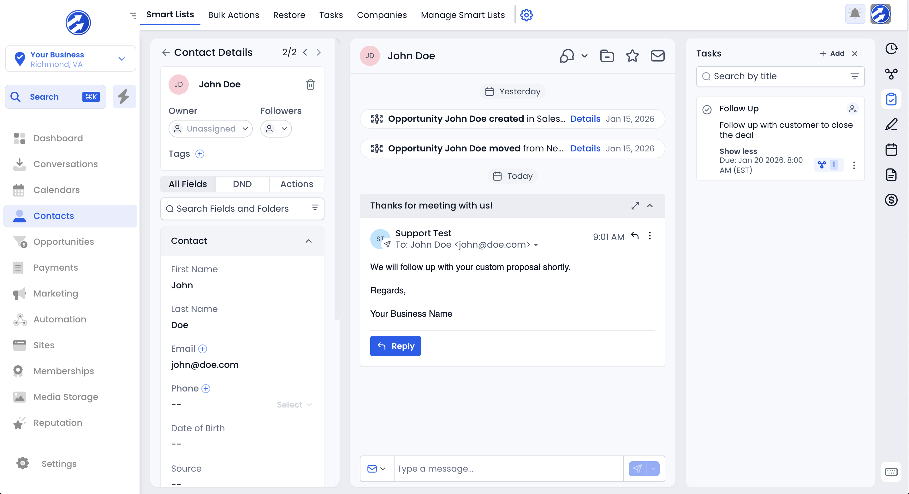Expand the email thread to full view
Viewport: 909px width, 494px height.
(635, 206)
